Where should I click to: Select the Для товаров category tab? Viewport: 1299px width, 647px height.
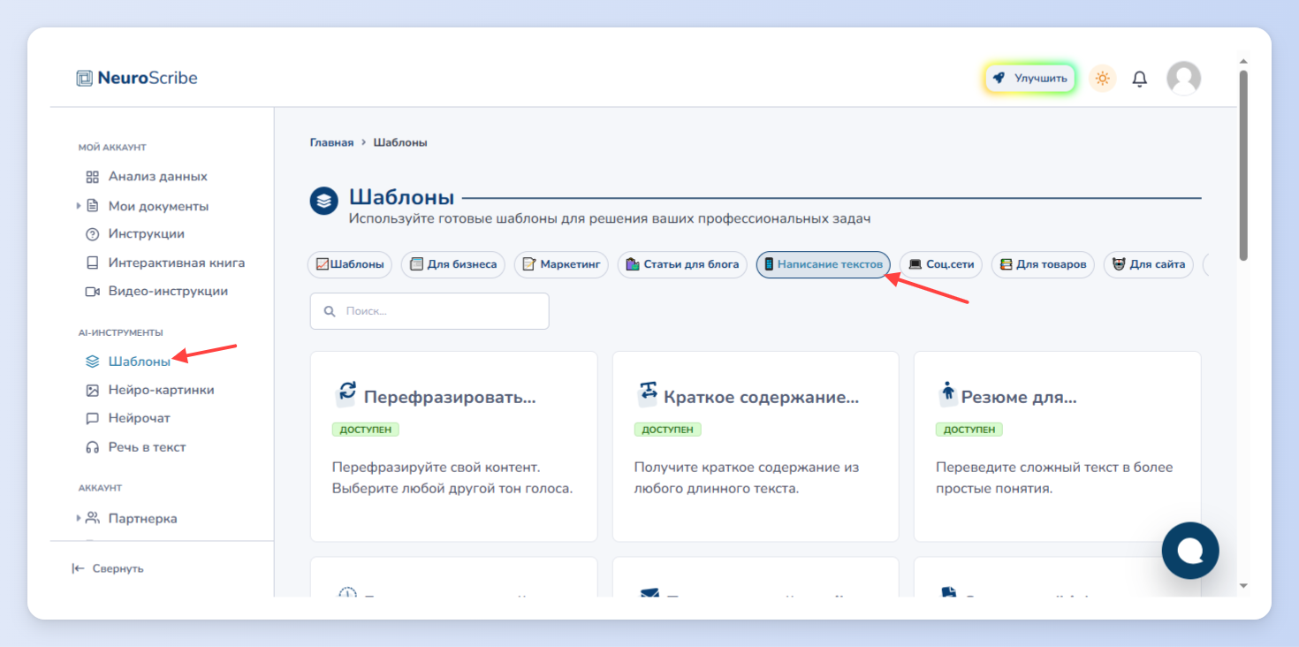[1043, 264]
